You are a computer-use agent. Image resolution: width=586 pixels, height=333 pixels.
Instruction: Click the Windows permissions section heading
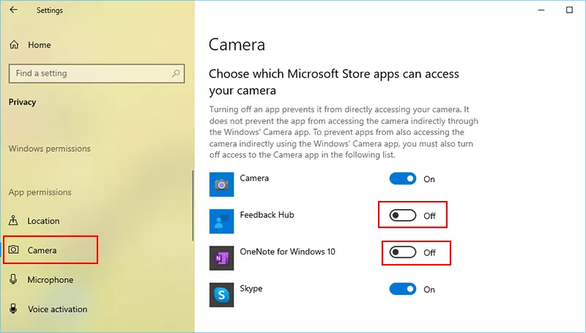click(49, 149)
